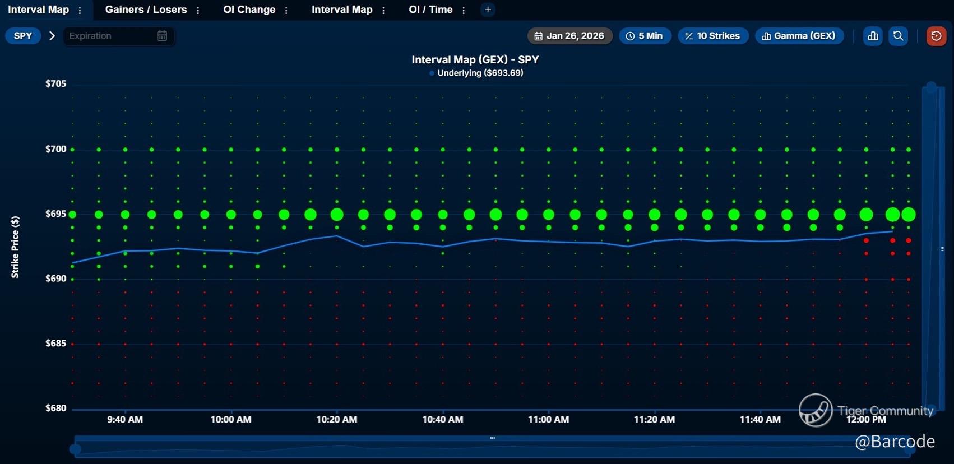Click the calendar icon in Expiration field
The image size is (954, 464).
coord(162,36)
